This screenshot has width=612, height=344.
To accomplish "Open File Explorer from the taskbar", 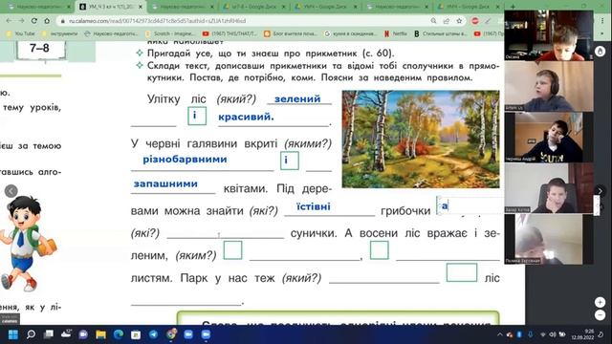I will tap(100, 334).
